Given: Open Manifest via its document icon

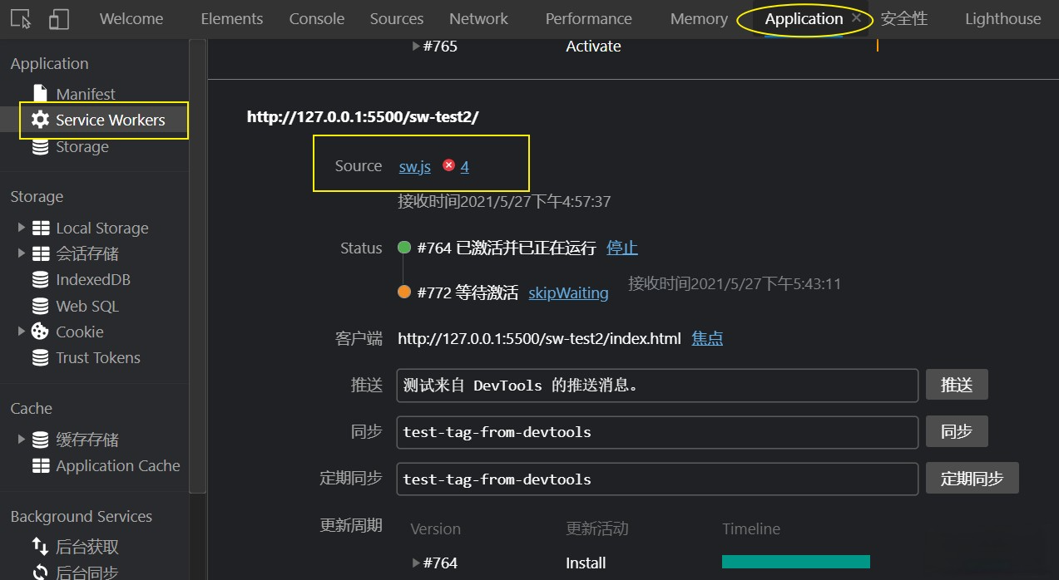Looking at the screenshot, I should (x=40, y=94).
